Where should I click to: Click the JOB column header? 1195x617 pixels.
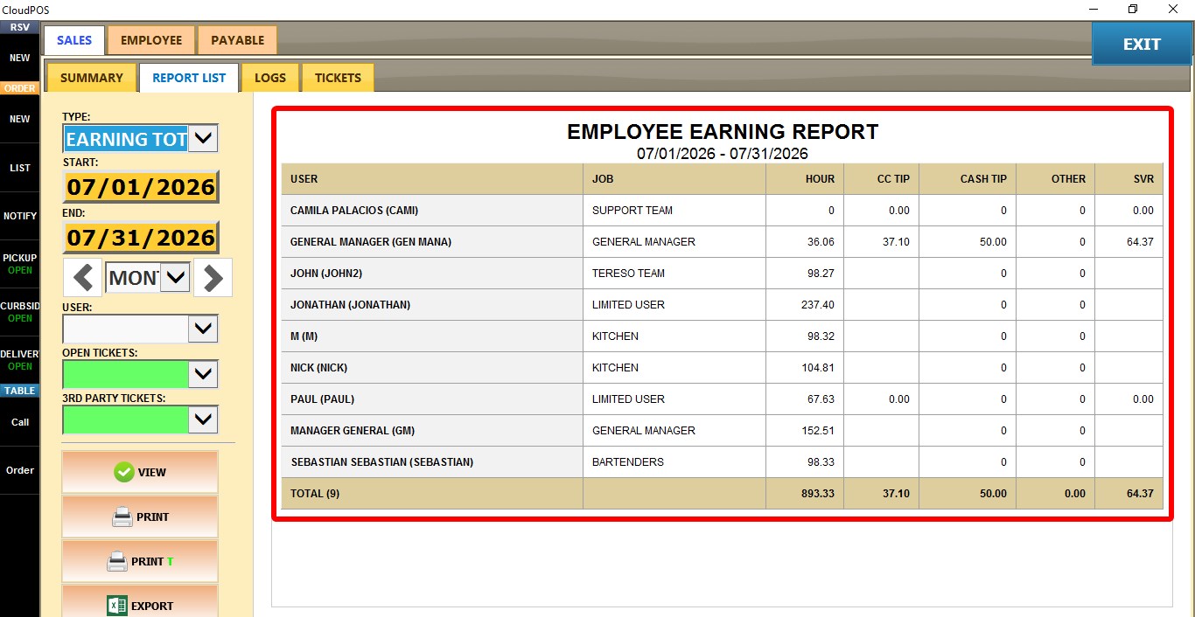pos(674,178)
